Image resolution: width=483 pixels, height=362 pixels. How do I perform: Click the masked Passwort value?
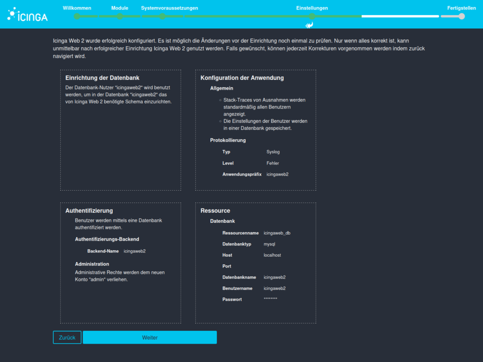[x=270, y=300]
